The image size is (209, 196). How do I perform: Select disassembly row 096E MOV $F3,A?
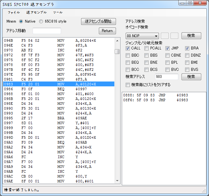point(59,45)
